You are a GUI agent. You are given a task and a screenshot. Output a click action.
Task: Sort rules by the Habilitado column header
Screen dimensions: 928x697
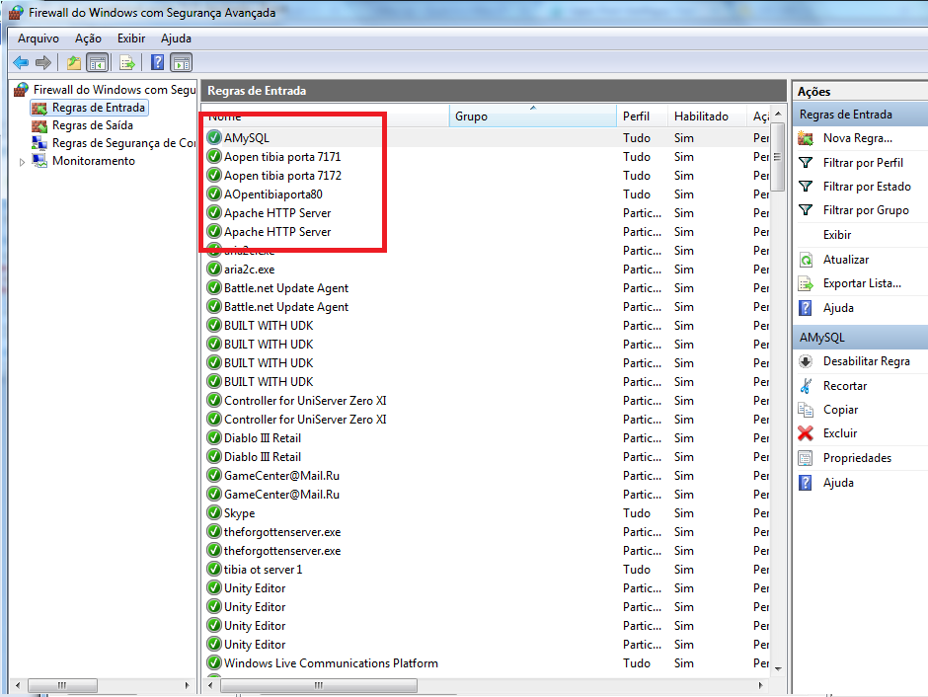707,116
